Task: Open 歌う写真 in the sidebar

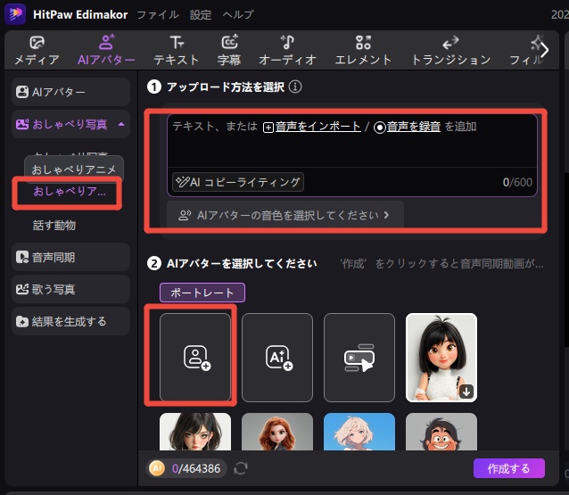Action: pos(70,289)
